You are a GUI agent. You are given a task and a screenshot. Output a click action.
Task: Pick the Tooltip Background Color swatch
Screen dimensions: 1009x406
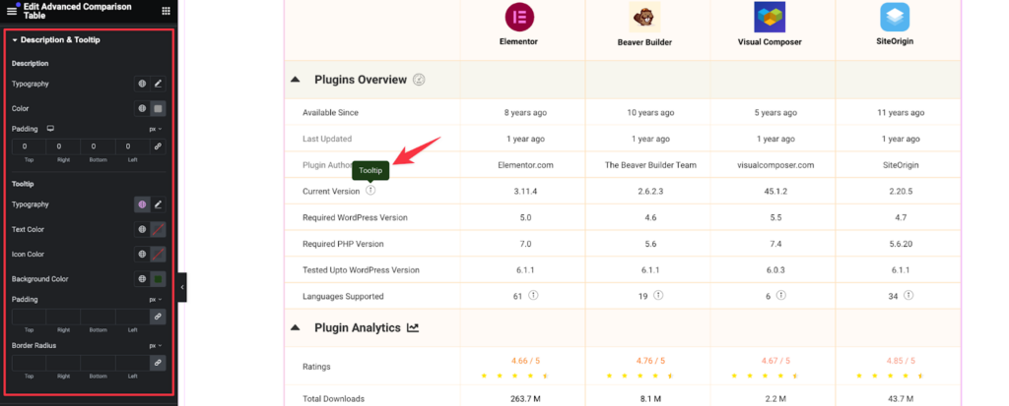(x=158, y=279)
